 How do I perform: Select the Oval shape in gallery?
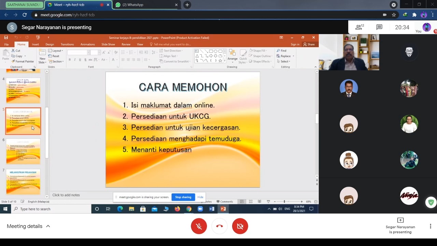tap(216, 51)
